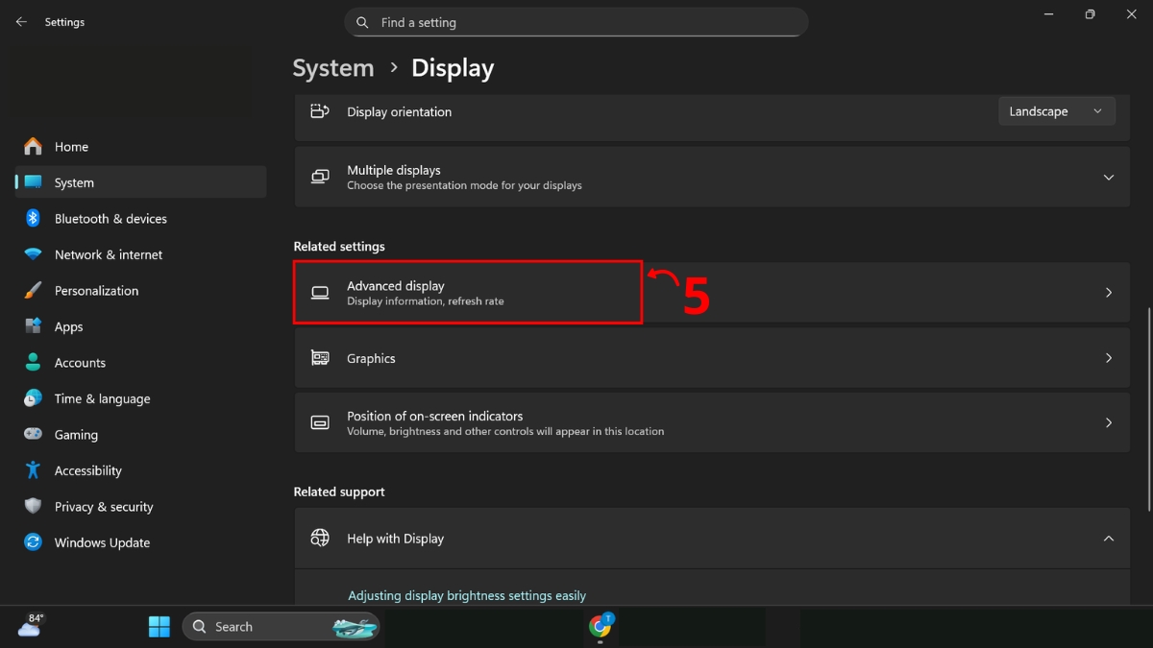Click the Related support heading
This screenshot has width=1153, height=648.
point(339,492)
